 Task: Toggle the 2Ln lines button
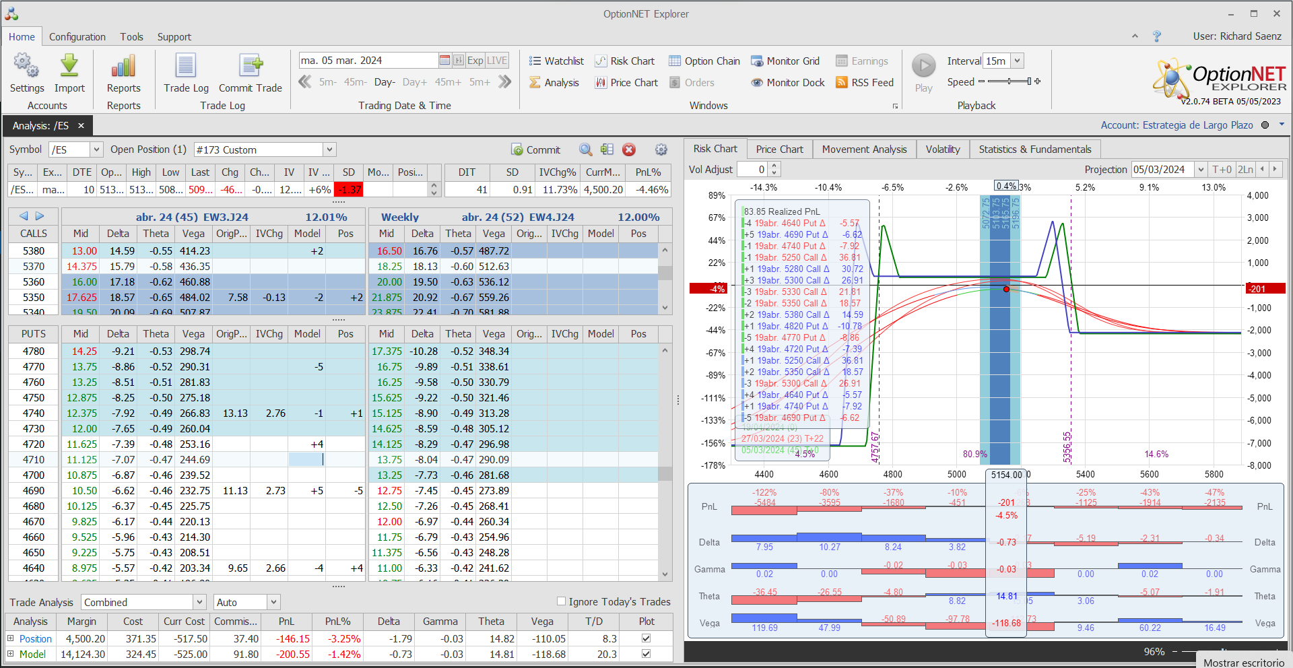click(x=1246, y=170)
